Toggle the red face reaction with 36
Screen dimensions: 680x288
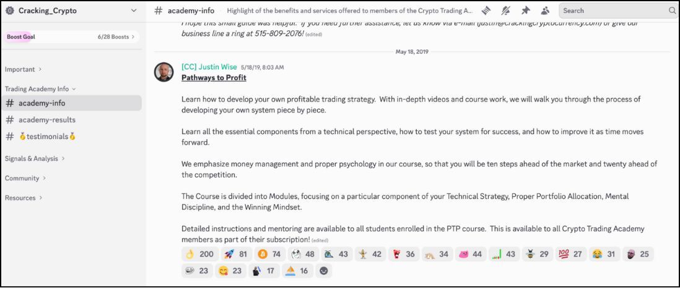[x=403, y=254]
